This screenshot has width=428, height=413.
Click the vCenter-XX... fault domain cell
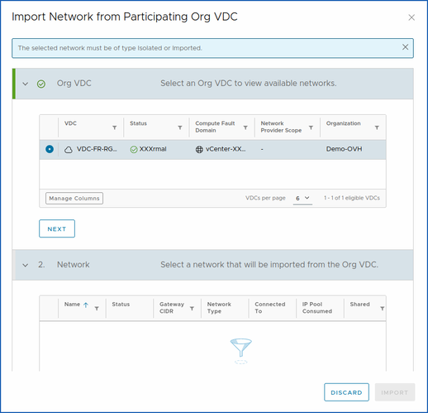pos(226,149)
